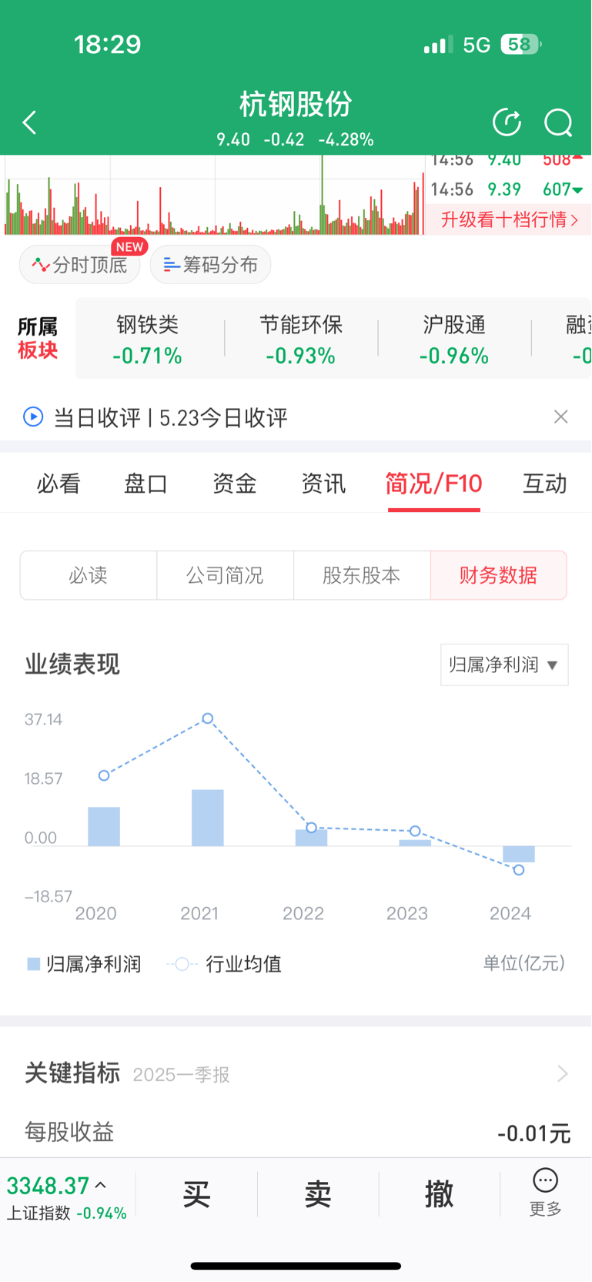Viewport: 592px width, 1282px height.
Task: Tap the 2025一季报 label
Action: [x=181, y=1074]
